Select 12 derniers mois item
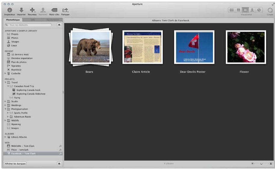This screenshot has width=275, height=170. pos(20,54)
